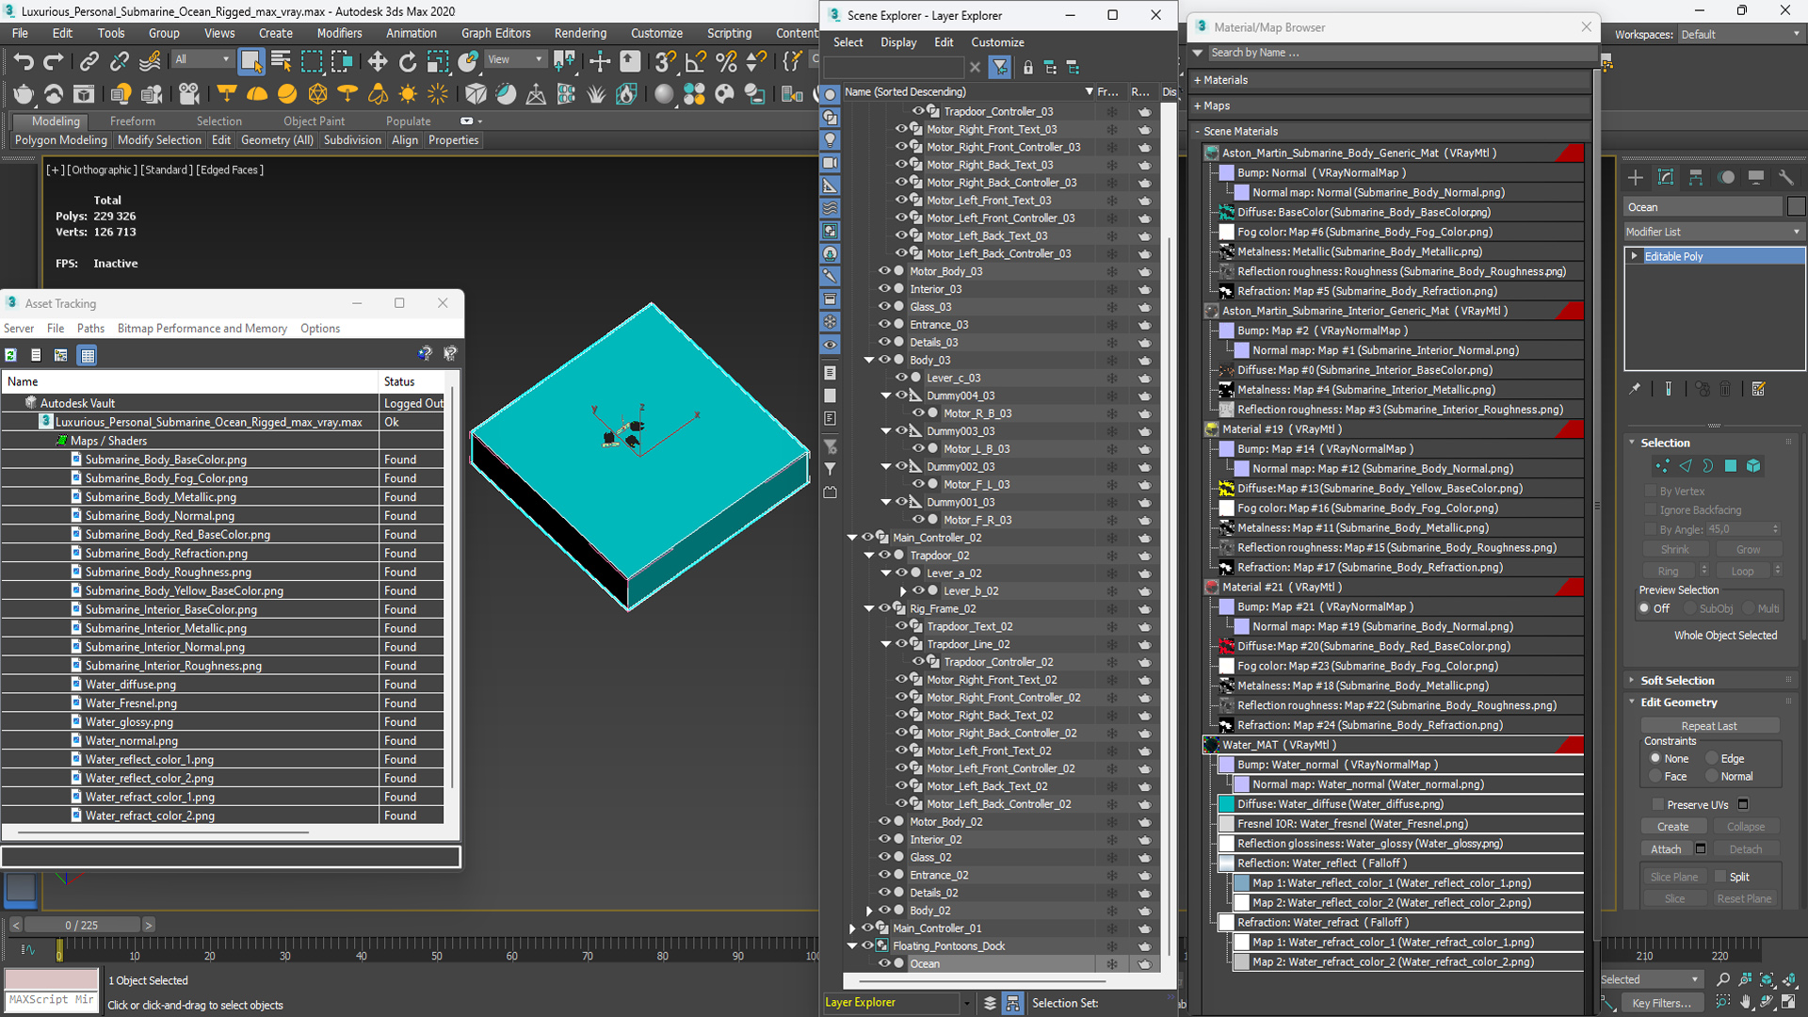Select the Normal constraint radio button
The height and width of the screenshot is (1017, 1808).
point(1711,776)
